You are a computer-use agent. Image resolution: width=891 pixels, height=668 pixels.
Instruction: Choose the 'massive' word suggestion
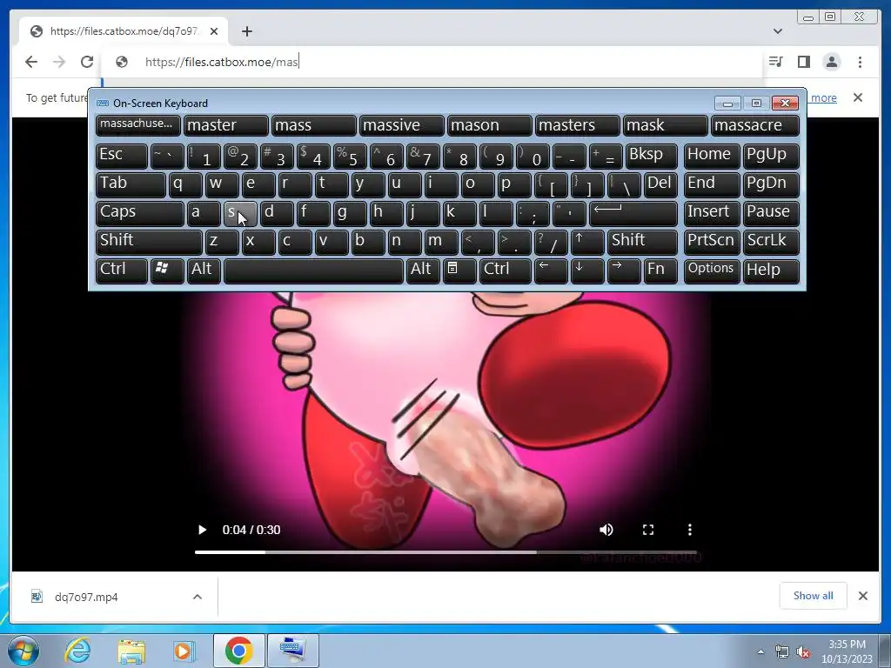401,125
